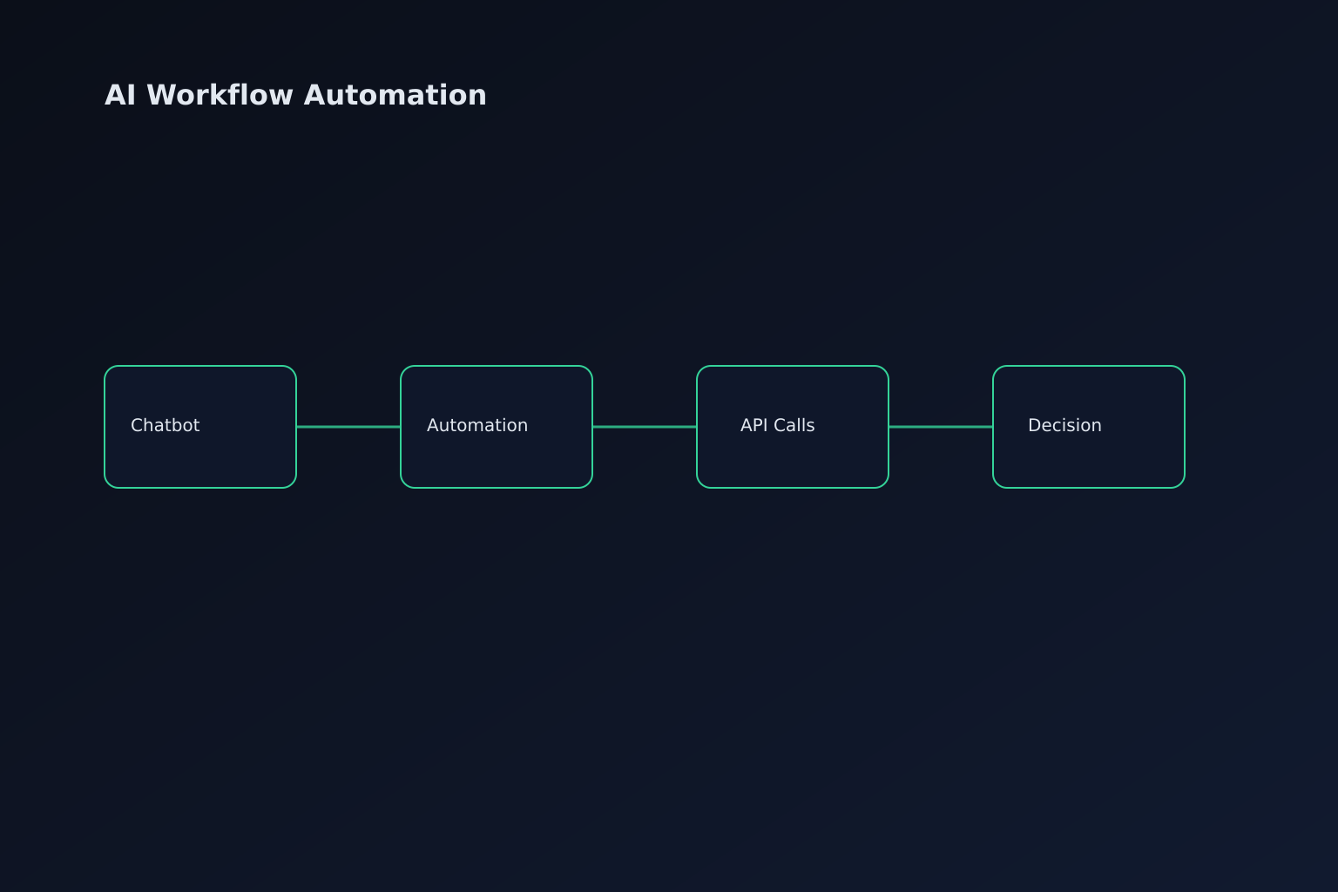Click the link joining Automation and API Calls
Screen dimensions: 1338x892
point(645,427)
